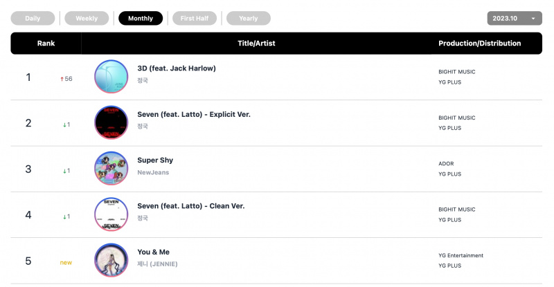Open the 2023.10 month dropdown
This screenshot has width=554, height=287.
pyautogui.click(x=515, y=19)
